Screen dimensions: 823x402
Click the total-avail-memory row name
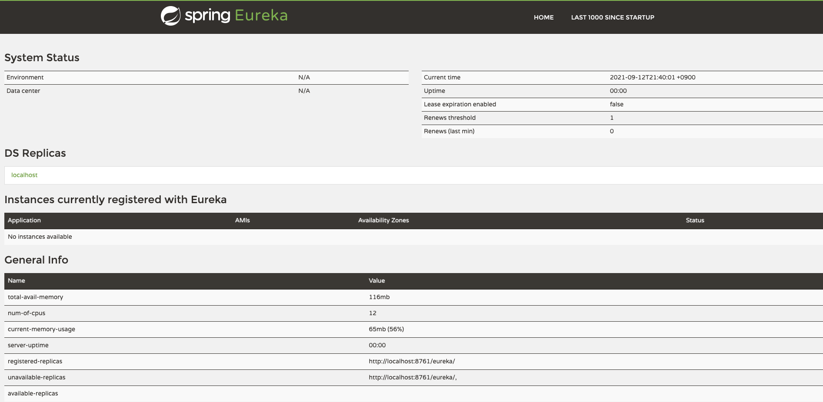click(x=36, y=297)
